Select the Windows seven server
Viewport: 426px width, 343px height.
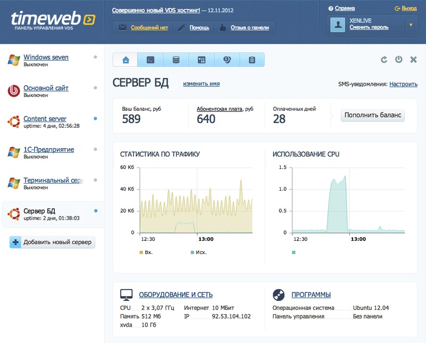[x=46, y=57]
